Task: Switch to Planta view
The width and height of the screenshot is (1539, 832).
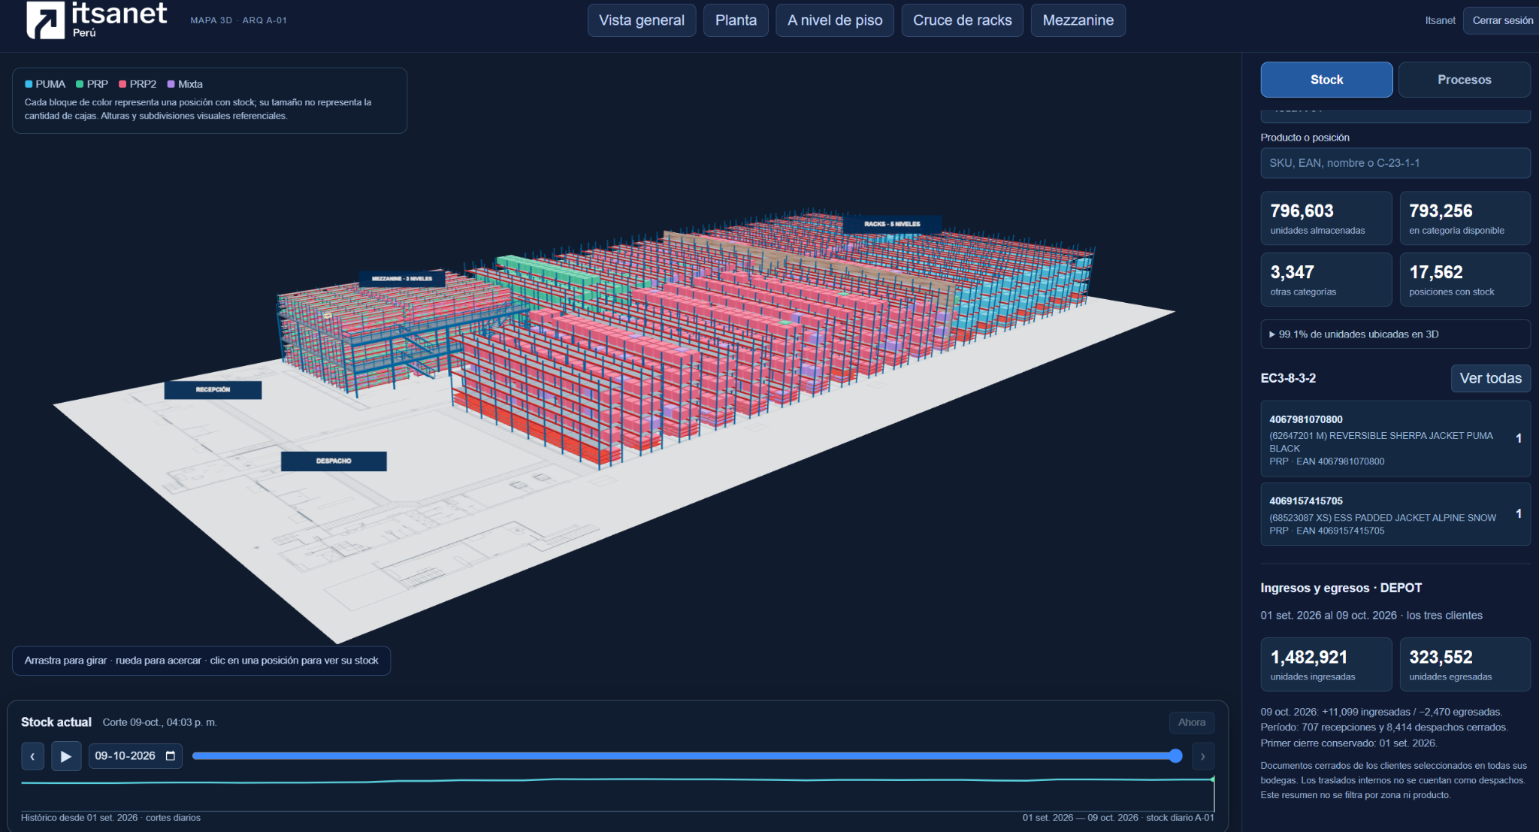Action: point(736,20)
